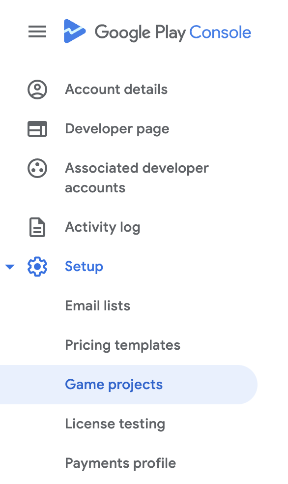Viewport: 288px width, 484px height.
Task: Open Account details
Action: point(116,90)
